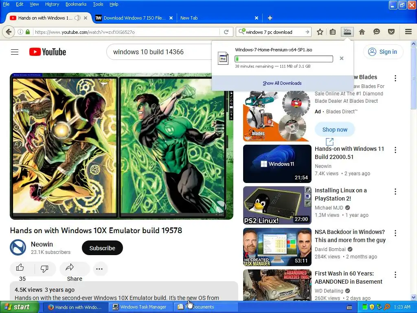Viewport: 417px width, 313px height.
Task: Reload the page with the refresh icon
Action: 226,32
